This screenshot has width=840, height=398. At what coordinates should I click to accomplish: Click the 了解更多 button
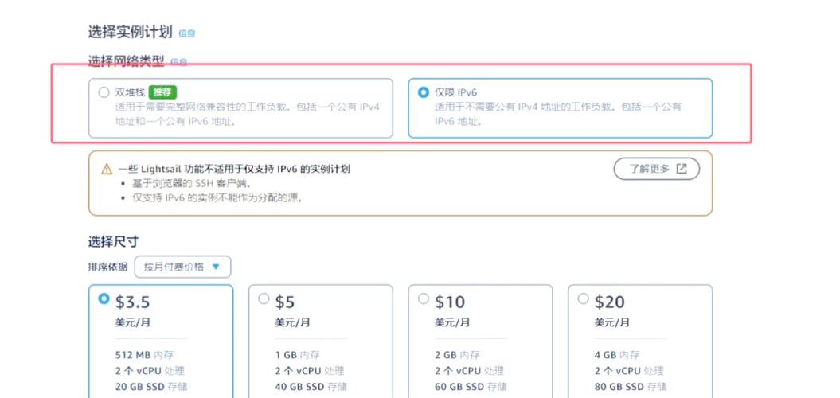657,169
